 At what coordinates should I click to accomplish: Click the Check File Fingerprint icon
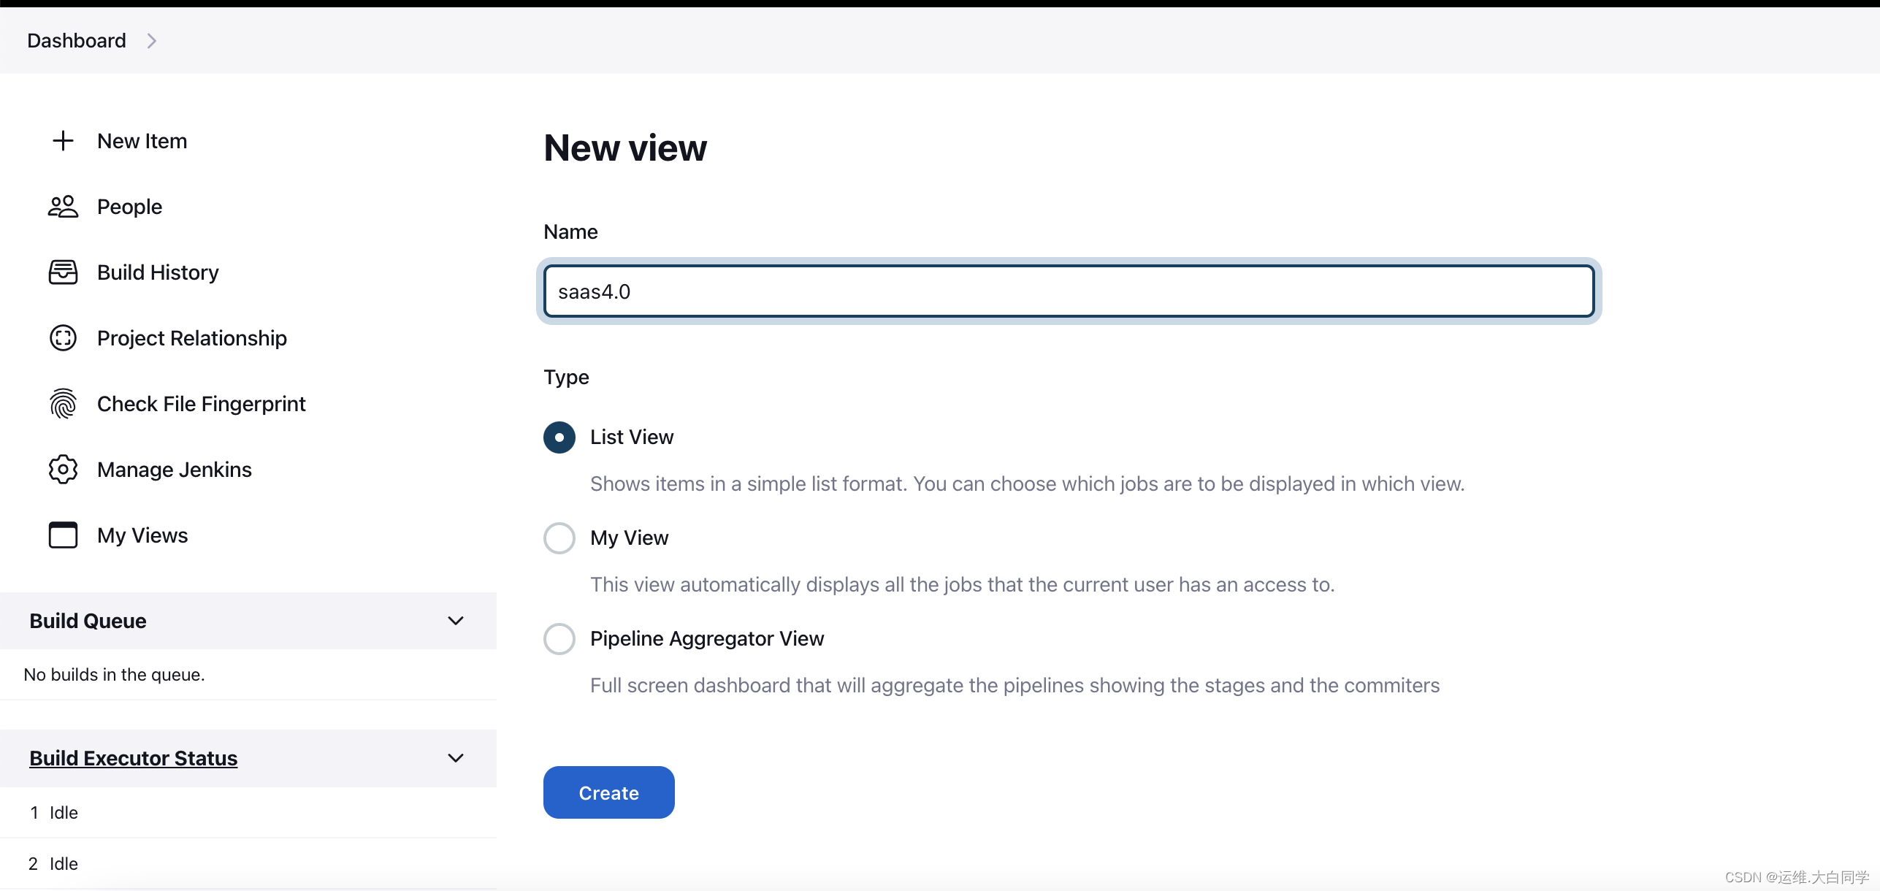point(62,403)
